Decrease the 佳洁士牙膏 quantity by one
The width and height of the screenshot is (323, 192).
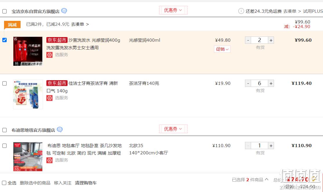[x=248, y=83]
